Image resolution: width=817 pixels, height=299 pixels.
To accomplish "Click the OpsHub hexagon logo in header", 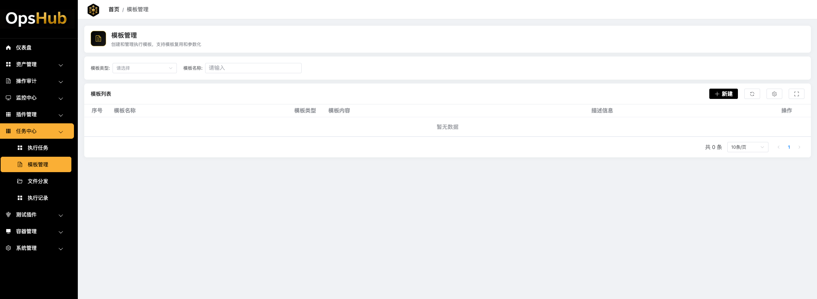I will click(x=93, y=10).
